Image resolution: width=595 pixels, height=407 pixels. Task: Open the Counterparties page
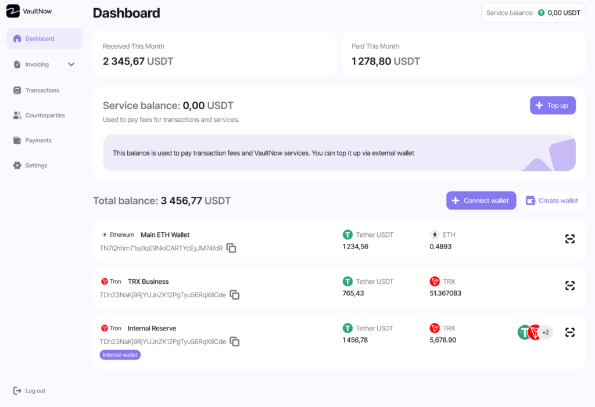point(45,116)
